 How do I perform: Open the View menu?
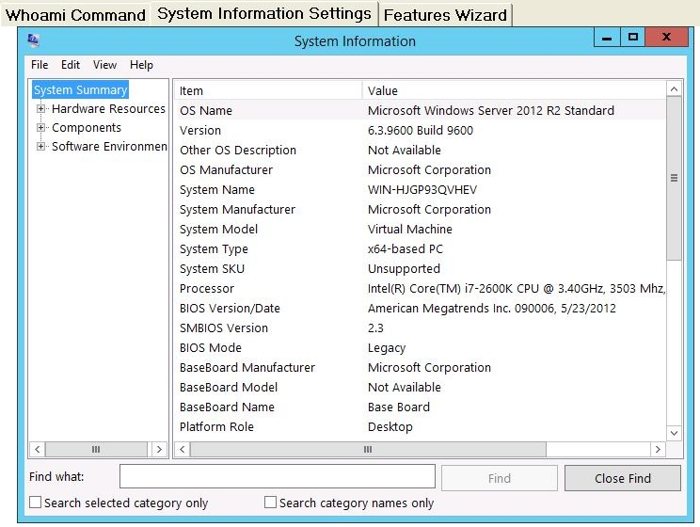104,65
